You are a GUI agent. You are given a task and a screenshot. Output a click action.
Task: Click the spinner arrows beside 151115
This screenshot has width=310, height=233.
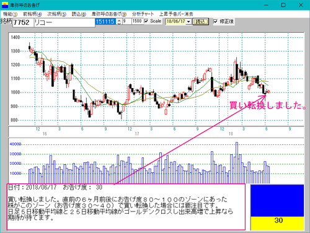coord(119,22)
